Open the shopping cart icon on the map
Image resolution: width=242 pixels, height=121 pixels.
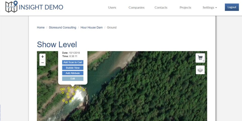coord(200,58)
